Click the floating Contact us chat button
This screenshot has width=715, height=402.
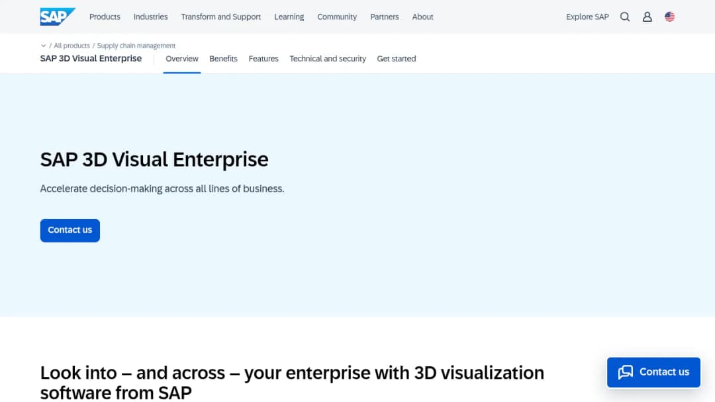pos(653,372)
